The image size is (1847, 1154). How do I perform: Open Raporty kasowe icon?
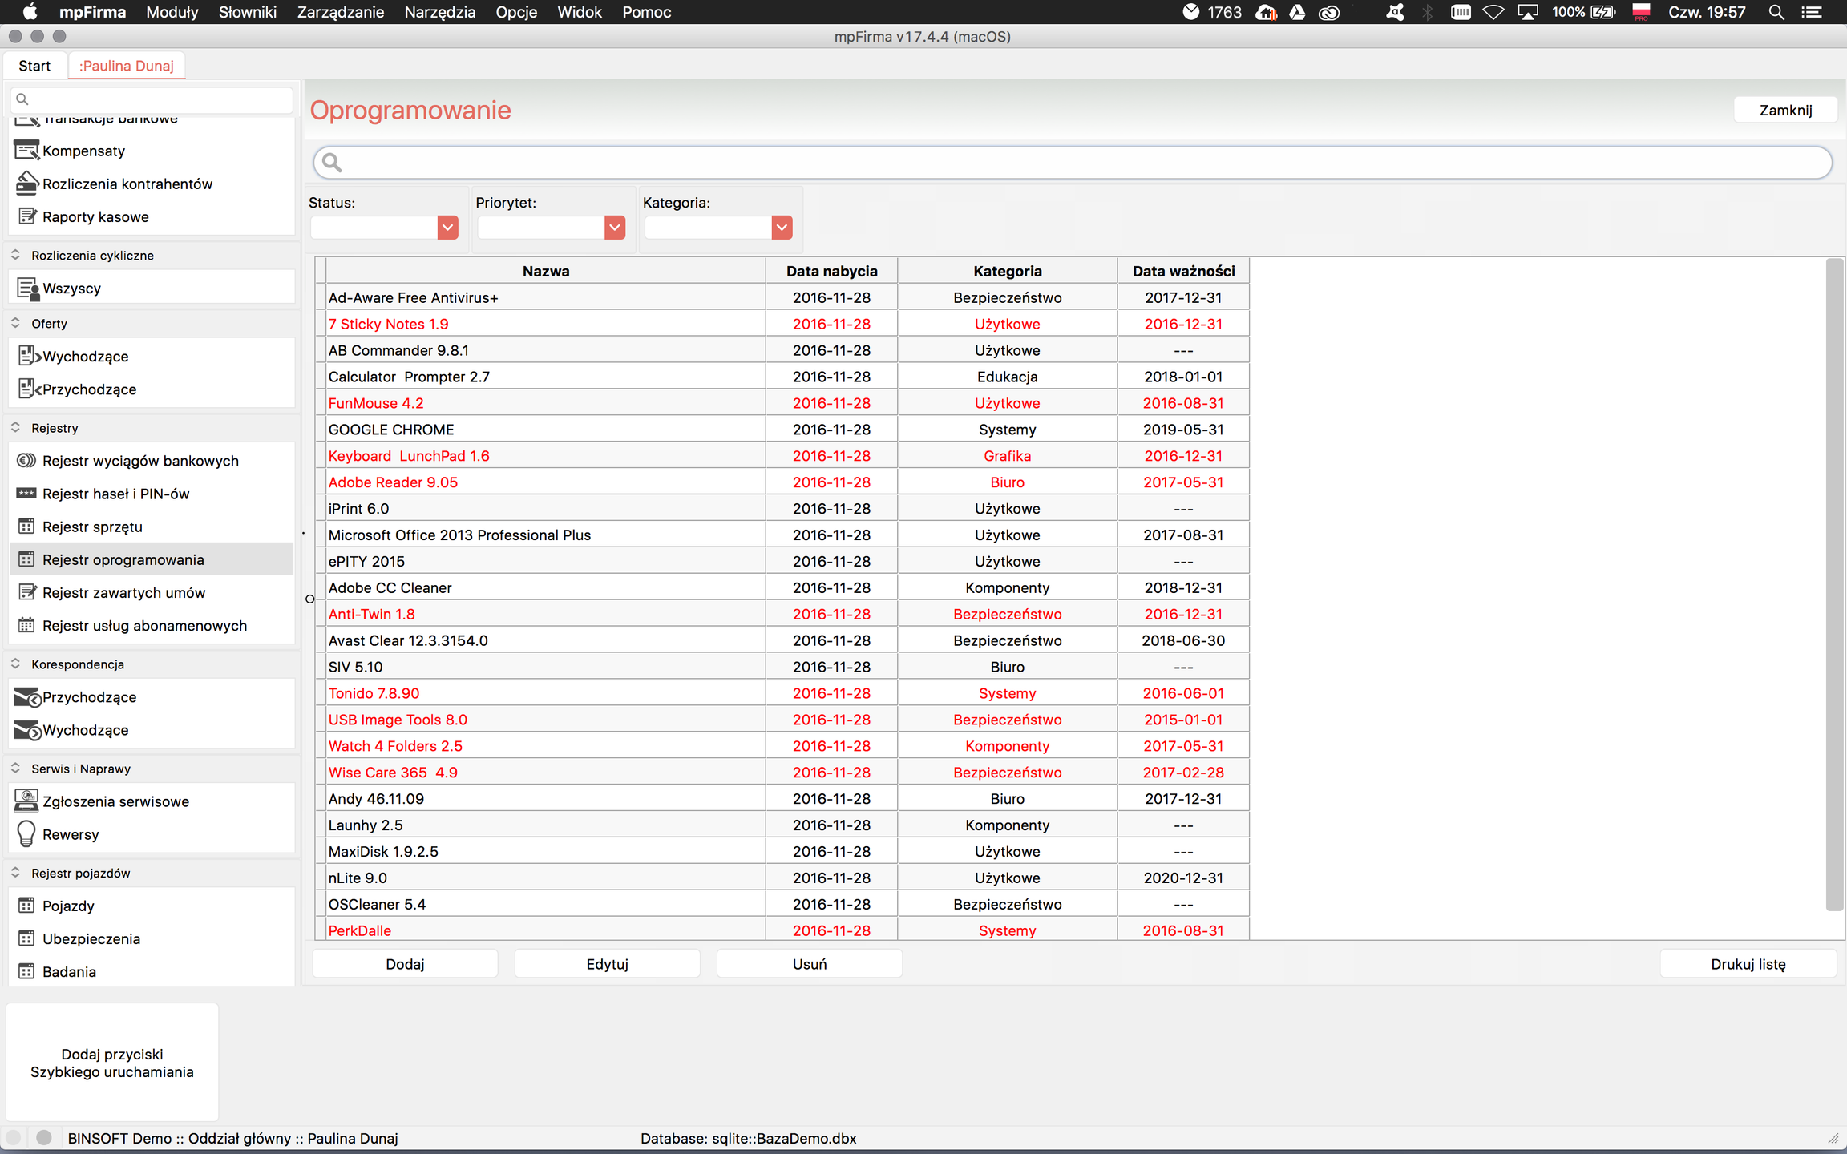[x=26, y=216]
